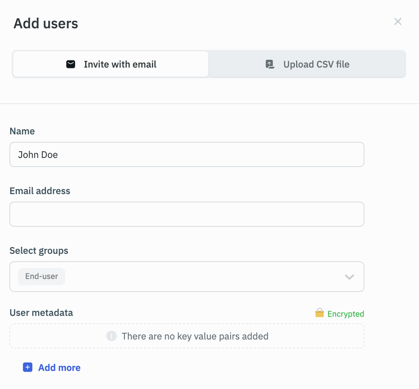Expand groups list with the chevron arrow

[349, 277]
